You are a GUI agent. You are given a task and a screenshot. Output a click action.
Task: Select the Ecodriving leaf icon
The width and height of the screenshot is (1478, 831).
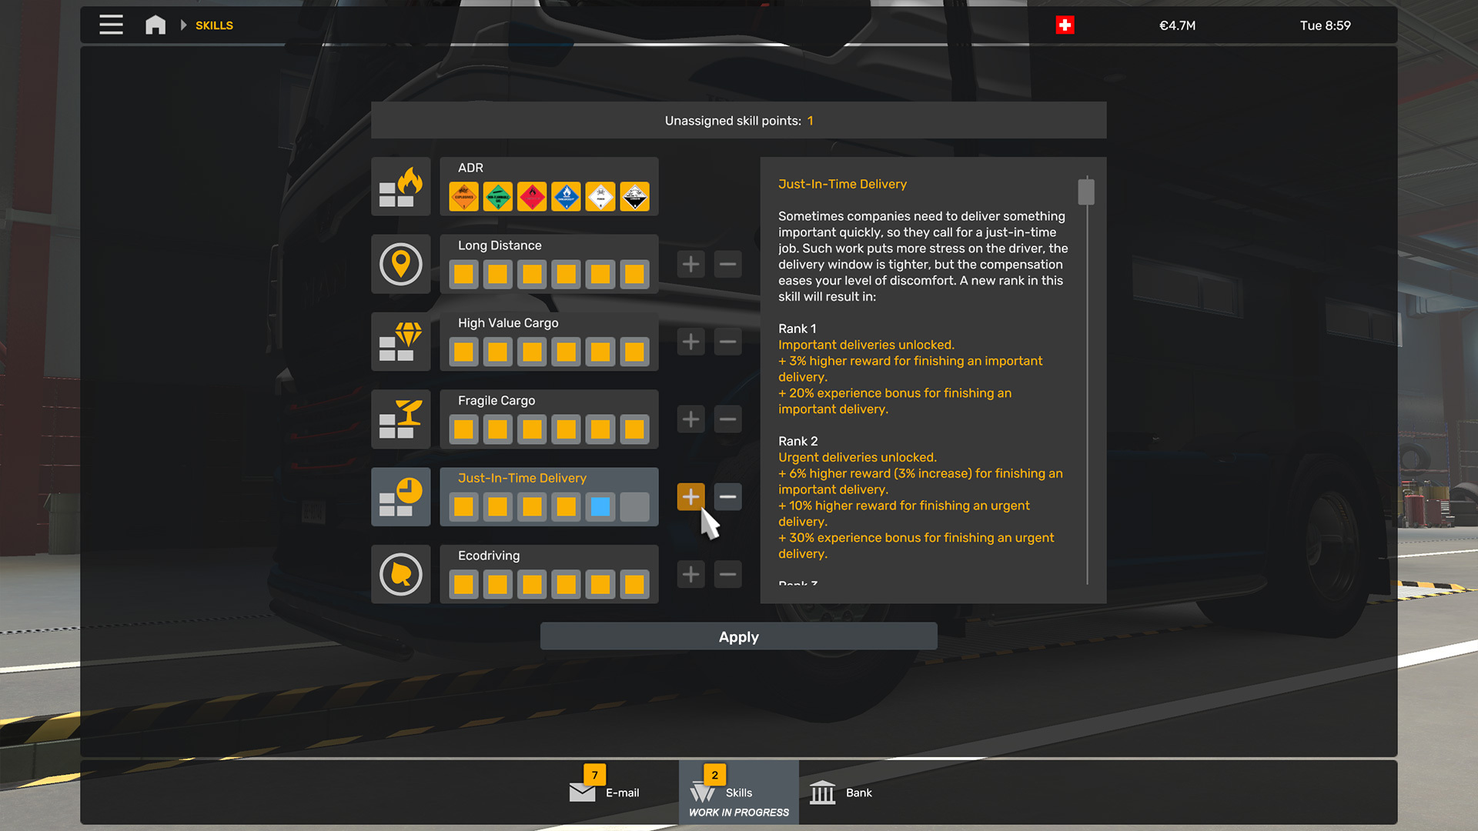click(x=400, y=575)
